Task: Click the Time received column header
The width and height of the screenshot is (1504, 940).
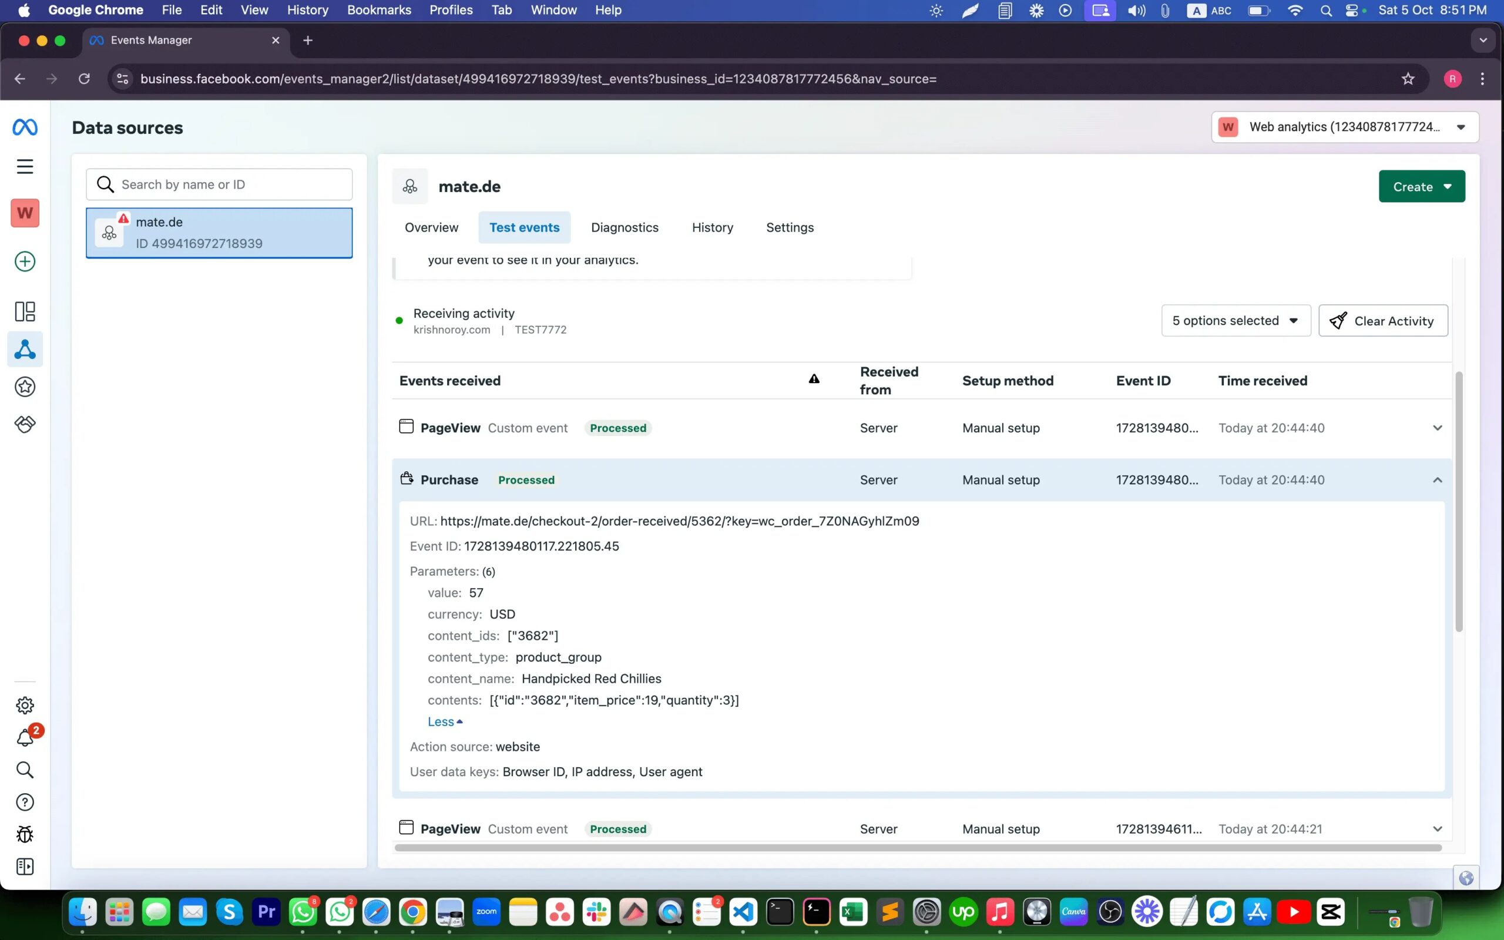Action: (x=1262, y=381)
